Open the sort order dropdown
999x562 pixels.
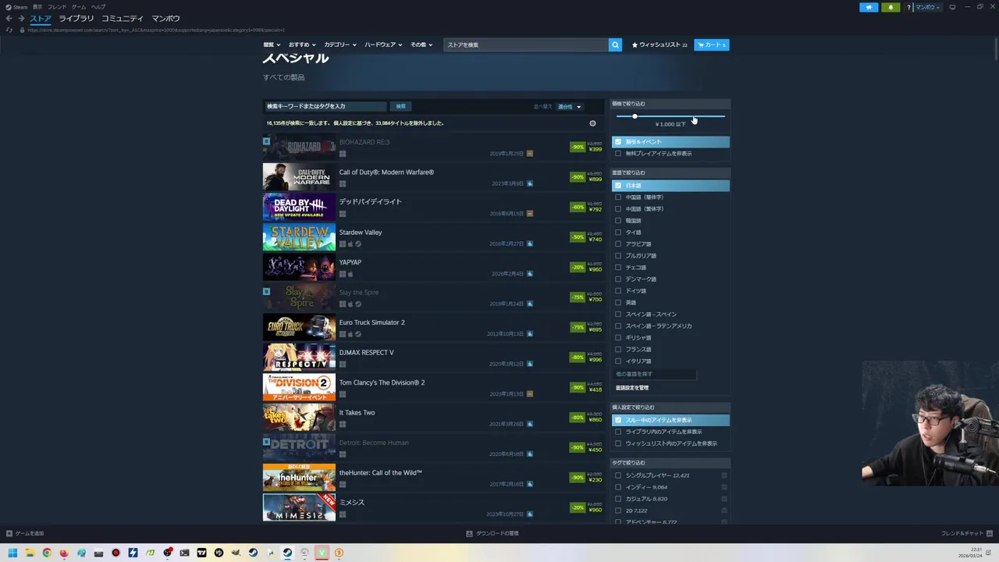coord(569,106)
